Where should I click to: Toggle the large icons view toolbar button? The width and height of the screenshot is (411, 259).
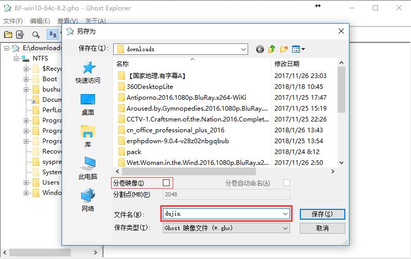pos(53,34)
